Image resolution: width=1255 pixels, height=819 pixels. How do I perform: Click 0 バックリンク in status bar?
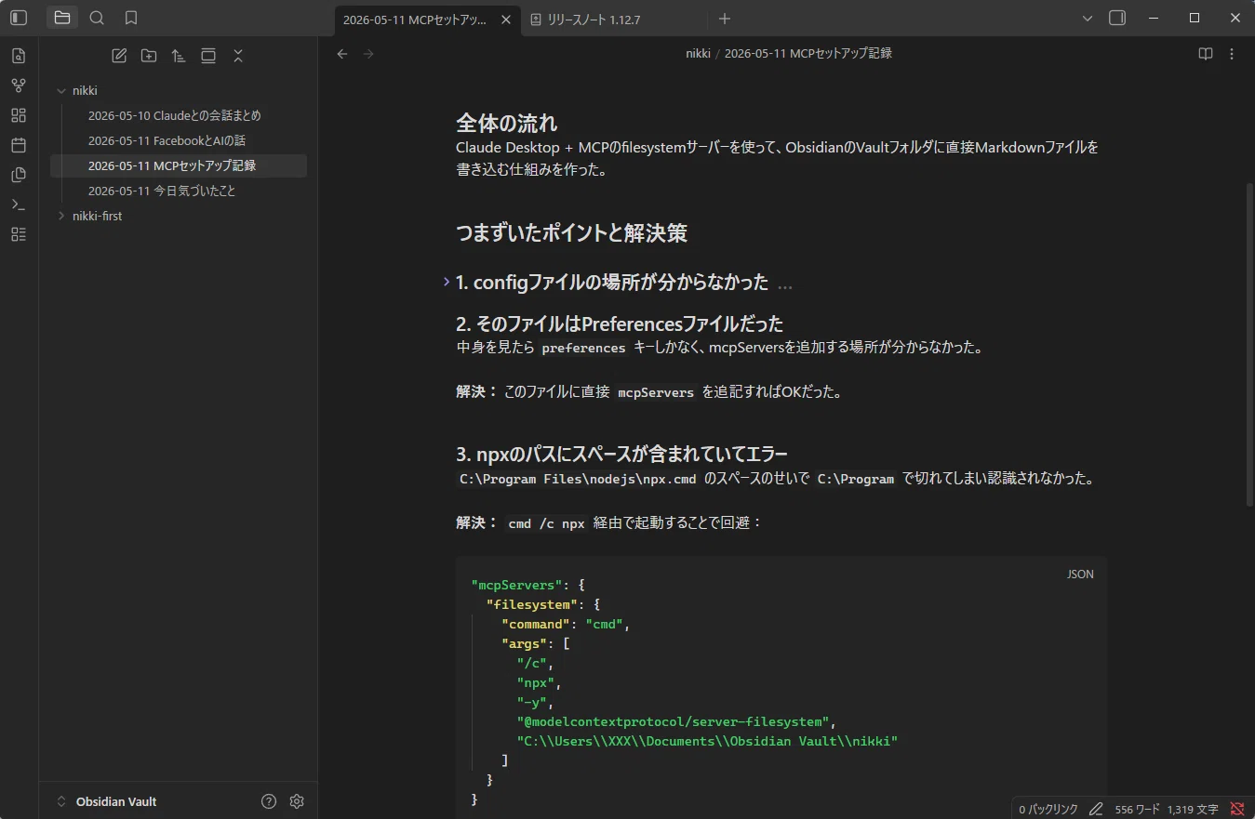click(x=1048, y=809)
